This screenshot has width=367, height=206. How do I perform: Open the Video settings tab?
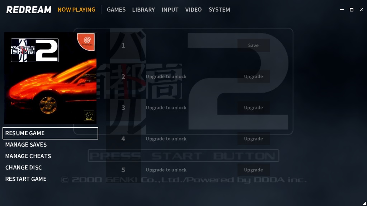pos(193,10)
